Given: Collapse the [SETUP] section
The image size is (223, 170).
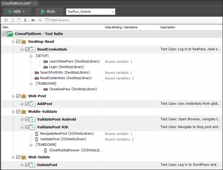Looking at the screenshot, I should point(31,56).
